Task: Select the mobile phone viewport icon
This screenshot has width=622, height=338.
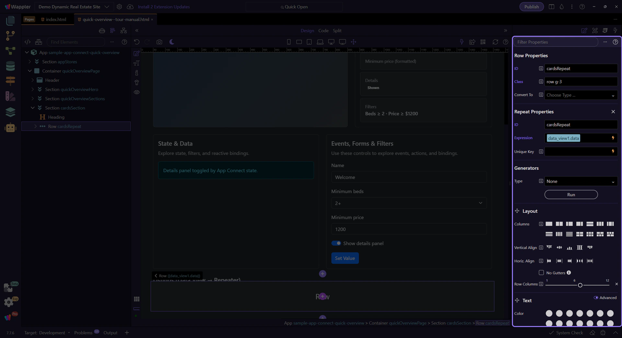Action: click(x=289, y=42)
